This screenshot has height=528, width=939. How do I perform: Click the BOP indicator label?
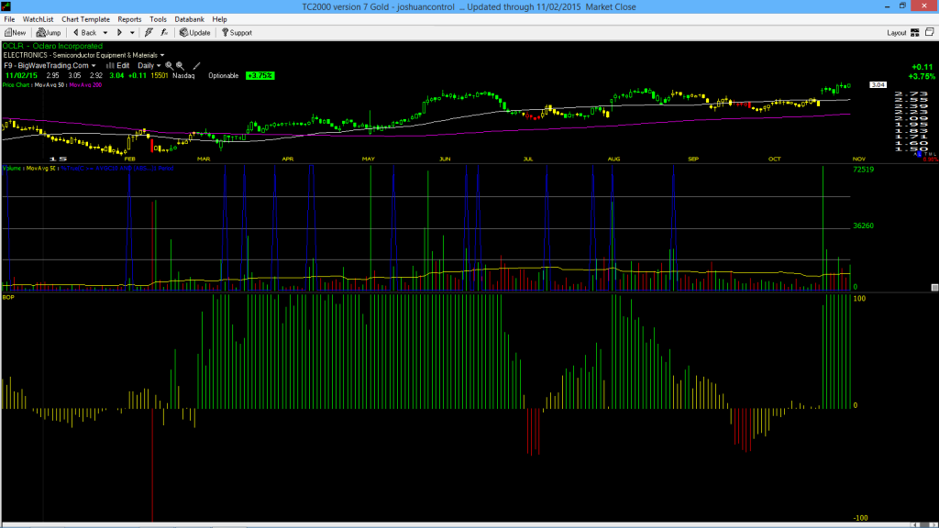pyautogui.click(x=7, y=297)
